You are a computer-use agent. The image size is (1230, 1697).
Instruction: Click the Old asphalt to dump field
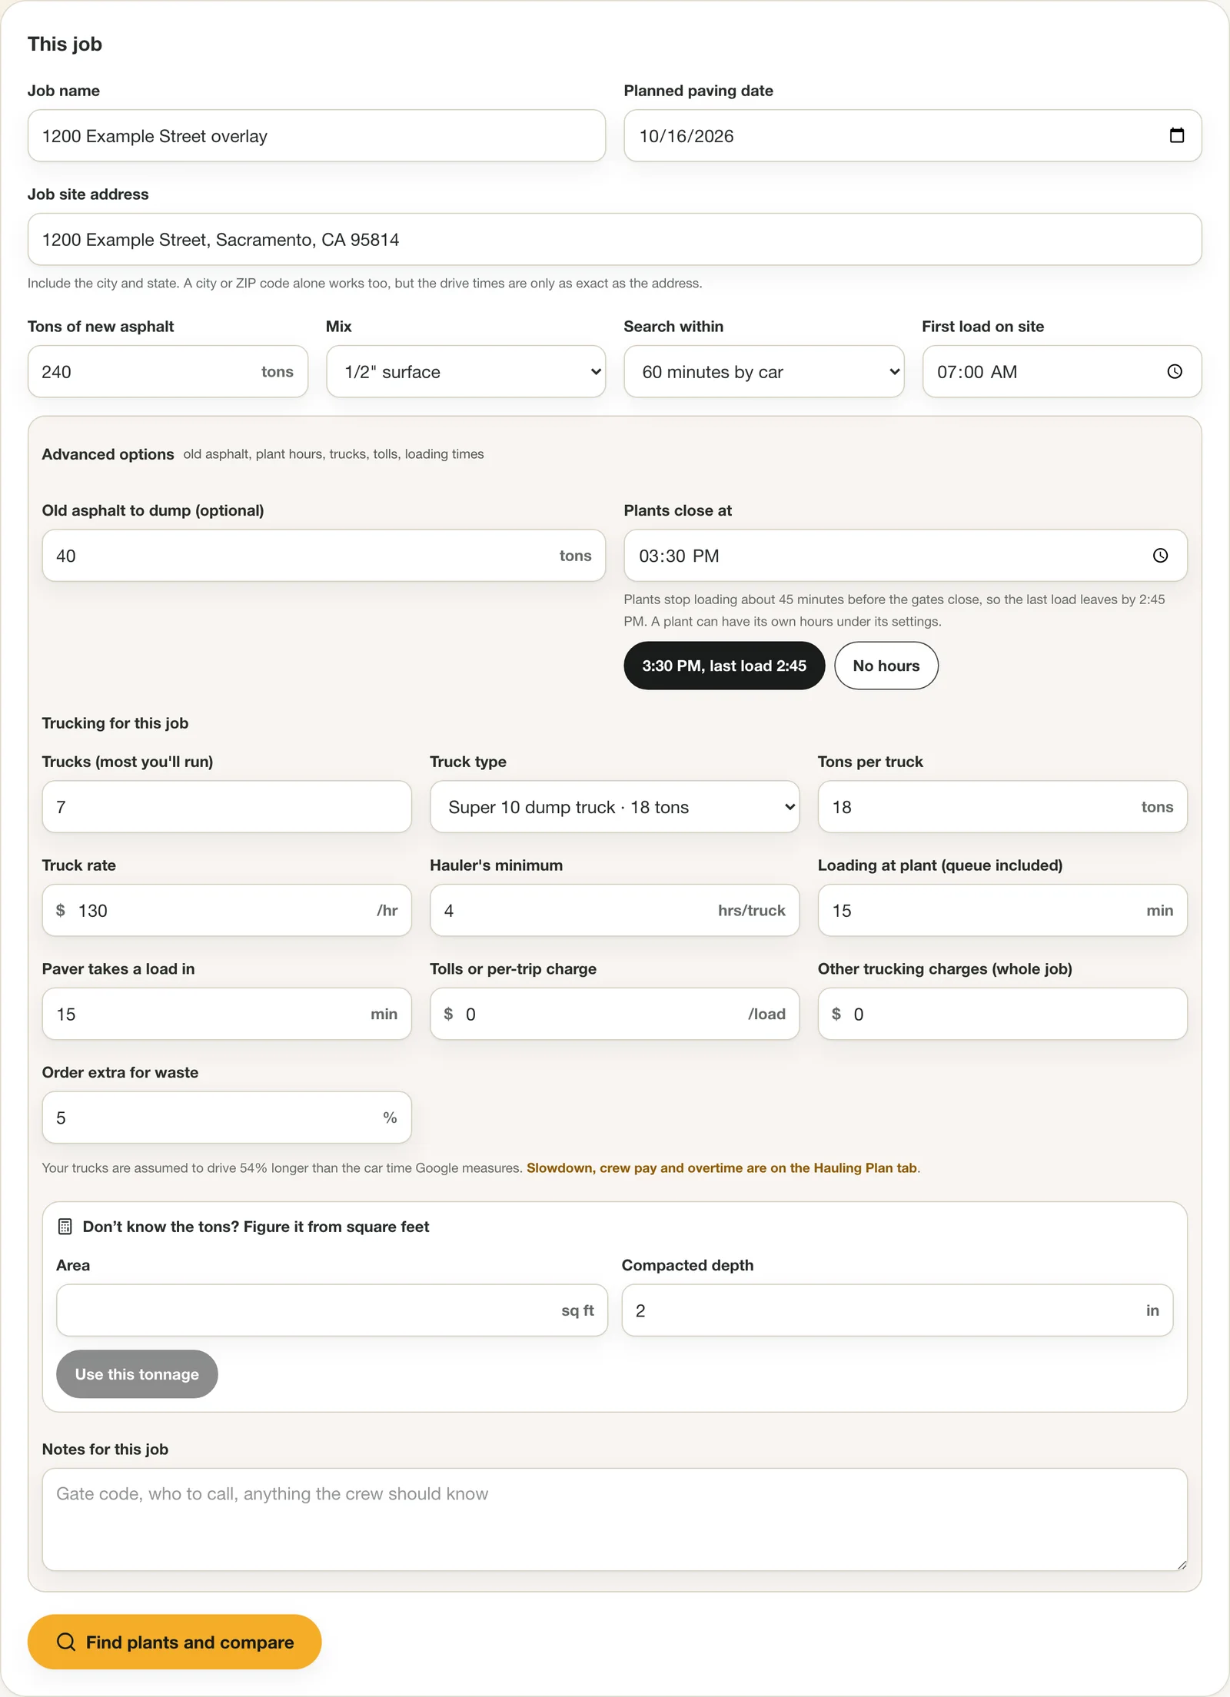coord(324,556)
